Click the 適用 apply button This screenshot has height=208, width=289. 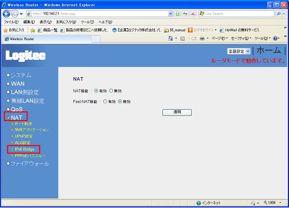click(x=177, y=112)
